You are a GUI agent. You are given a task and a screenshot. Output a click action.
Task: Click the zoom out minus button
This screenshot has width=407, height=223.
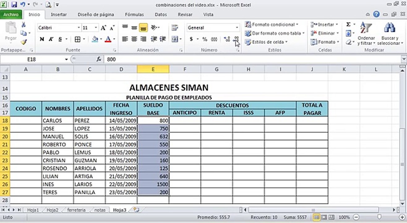click(x=356, y=217)
